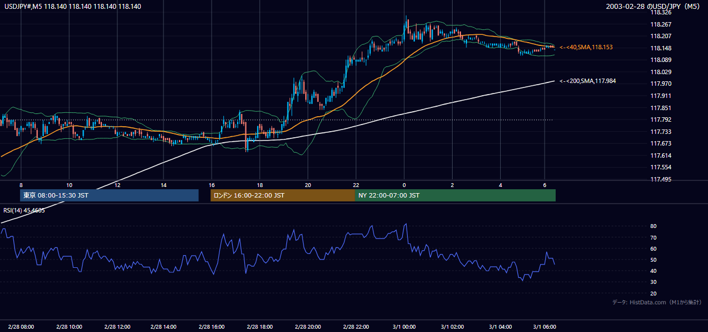Click RSI axis level 50
Image resolution: width=708 pixels, height=332 pixels.
pyautogui.click(x=654, y=260)
